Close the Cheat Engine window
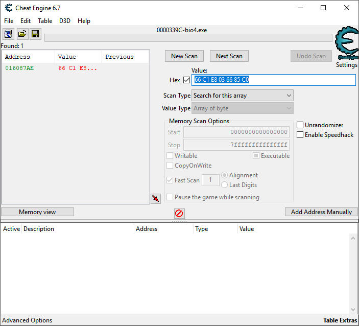The width and height of the screenshot is (359, 326). coord(347,8)
